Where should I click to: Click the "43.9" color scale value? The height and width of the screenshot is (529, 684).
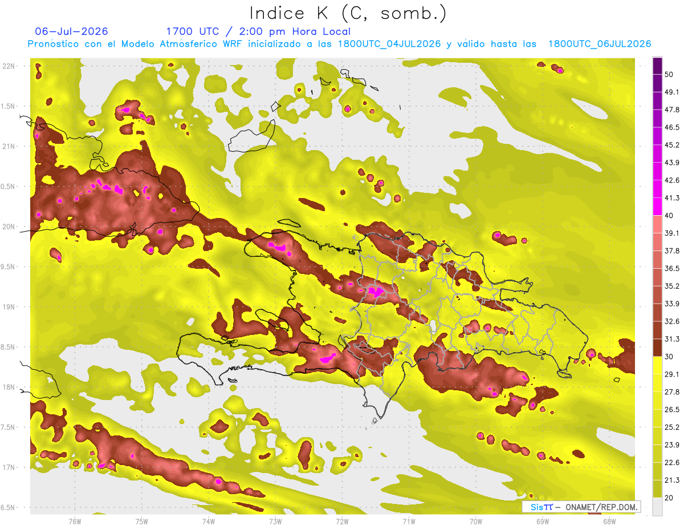[671, 163]
